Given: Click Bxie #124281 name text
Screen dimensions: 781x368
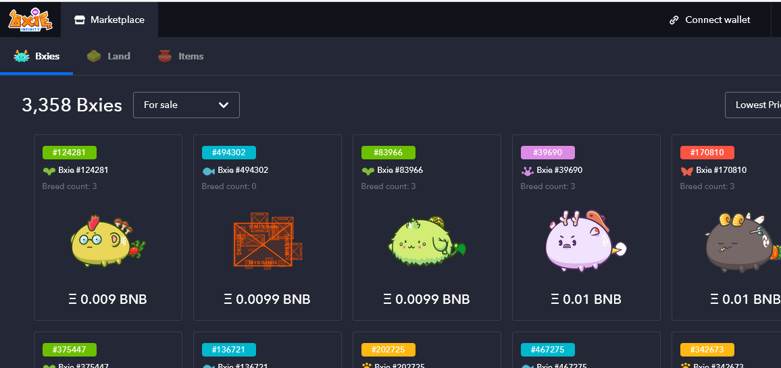Looking at the screenshot, I should coord(83,170).
